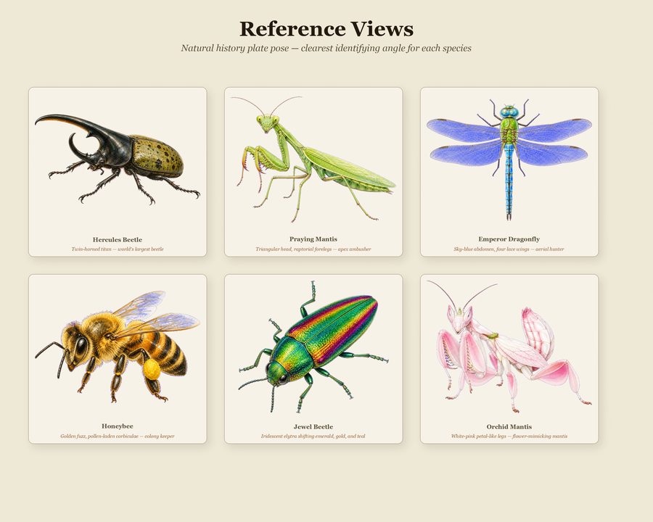
Task: Click the 'Emperor Dragonfly' caption title
Action: coord(509,239)
